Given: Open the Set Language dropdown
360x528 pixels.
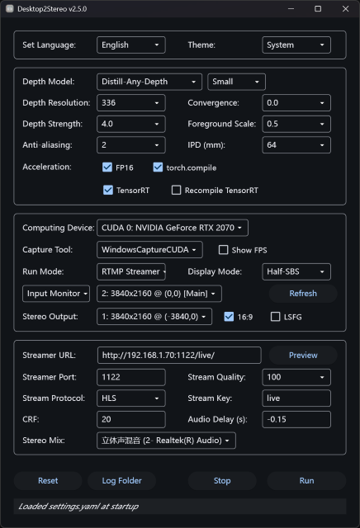Looking at the screenshot, I should [x=131, y=45].
